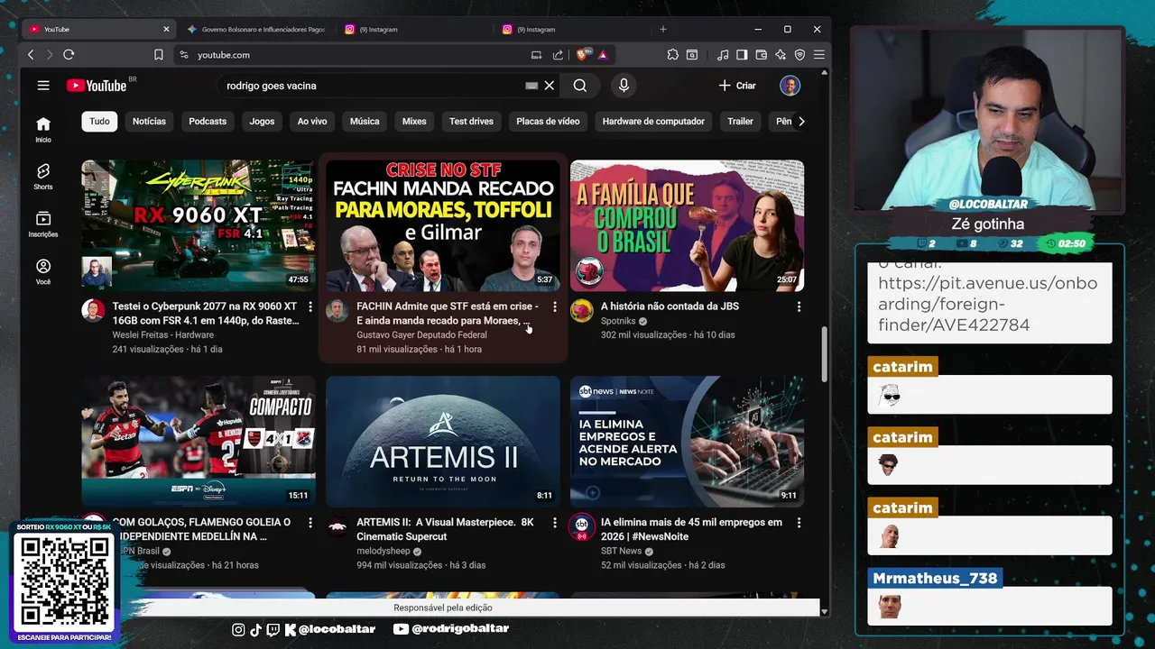Screen dimensions: 1155x649
Task: Open options menu for IA elimina empregos video
Action: point(799,523)
